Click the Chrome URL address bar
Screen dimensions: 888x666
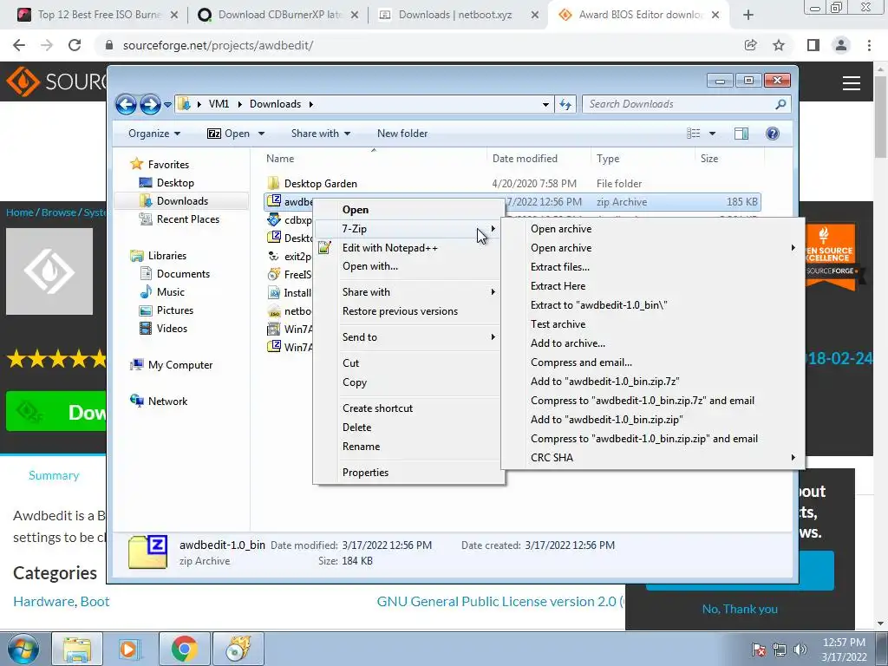point(419,45)
